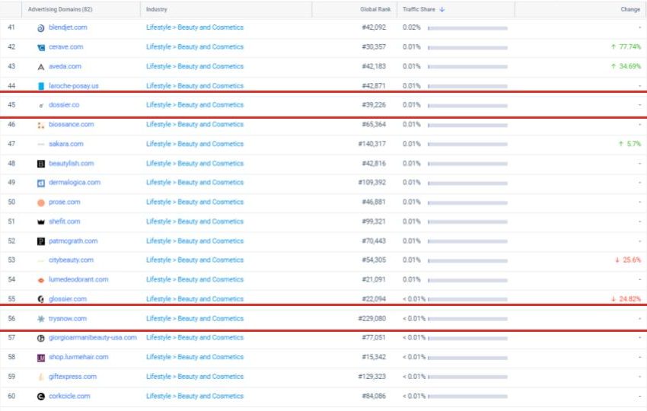Click the blendjet.com favicon icon
Screen dimensions: 647x411
(41, 28)
